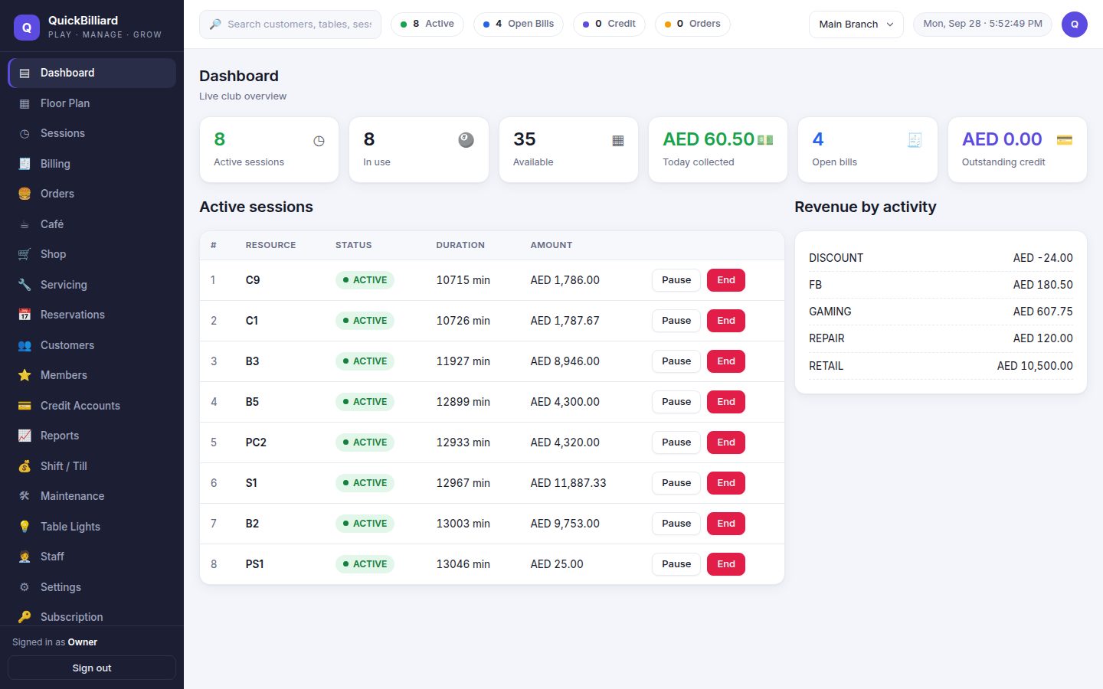The width and height of the screenshot is (1103, 689).
Task: Click the Reports chart icon
Action: pyautogui.click(x=25, y=436)
